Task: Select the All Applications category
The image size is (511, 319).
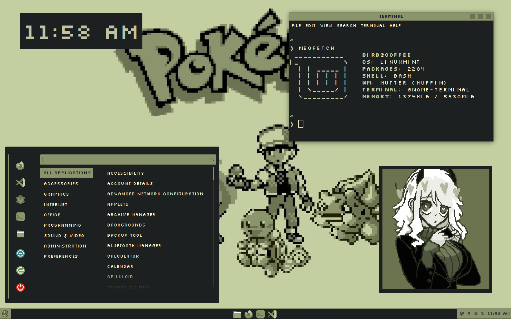Action: [x=67, y=173]
